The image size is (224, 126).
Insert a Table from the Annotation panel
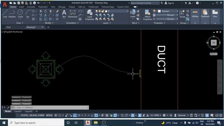[80, 19]
